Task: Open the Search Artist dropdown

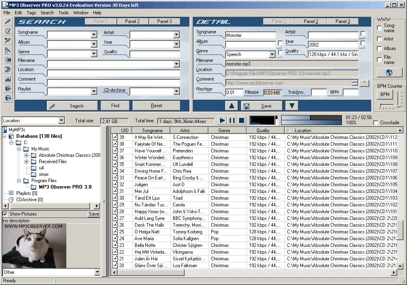Action: tap(177, 35)
